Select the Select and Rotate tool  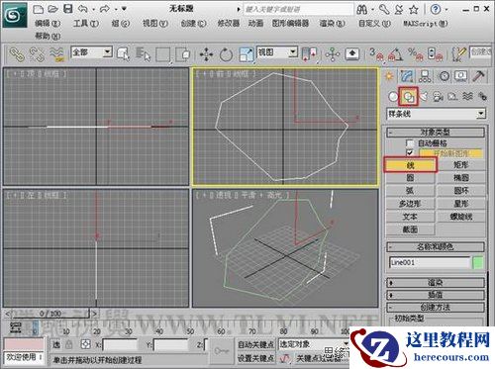coord(226,54)
